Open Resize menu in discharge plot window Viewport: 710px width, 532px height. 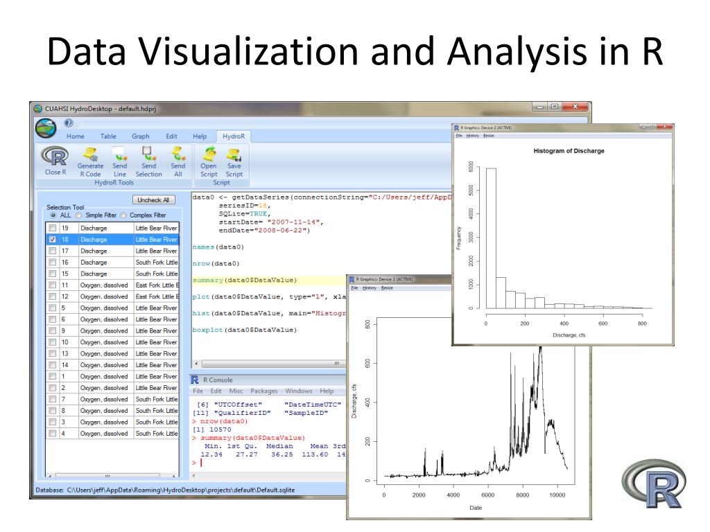[387, 287]
